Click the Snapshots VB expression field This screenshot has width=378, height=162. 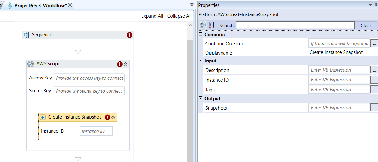pyautogui.click(x=339, y=108)
